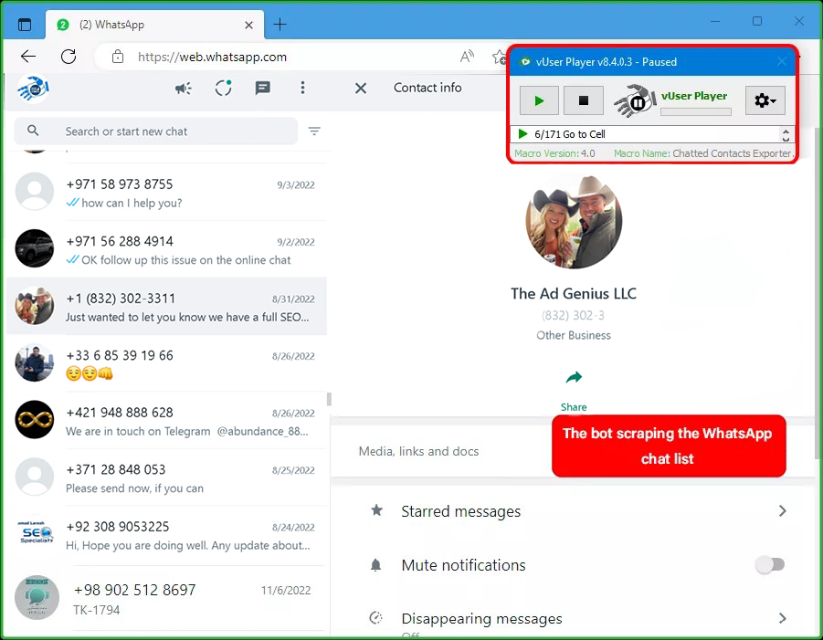The width and height of the screenshot is (823, 640).
Task: Expand Disappearing messages chevron
Action: (x=782, y=618)
